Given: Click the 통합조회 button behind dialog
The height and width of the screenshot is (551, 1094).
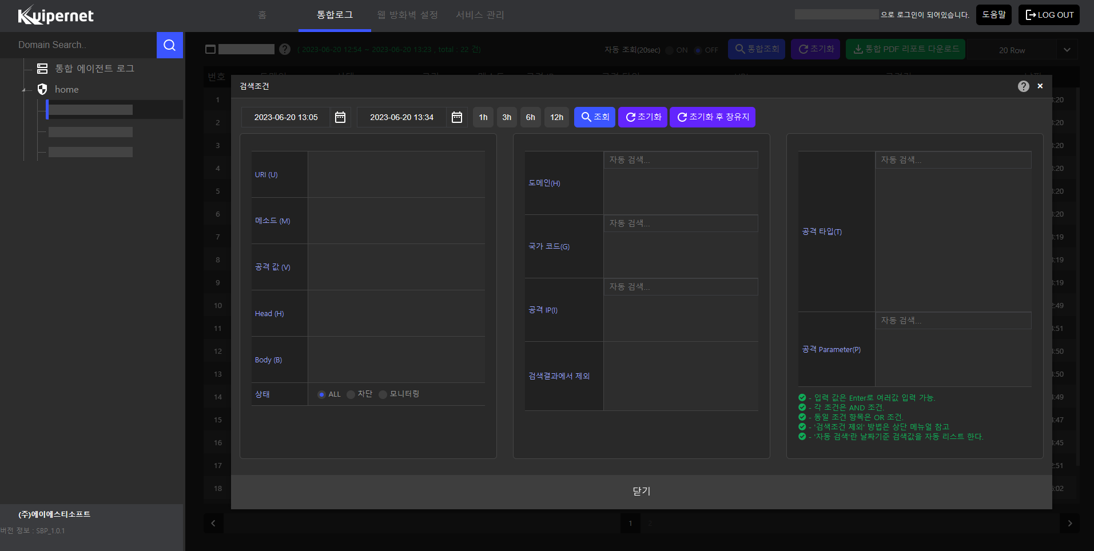Looking at the screenshot, I should tap(757, 49).
